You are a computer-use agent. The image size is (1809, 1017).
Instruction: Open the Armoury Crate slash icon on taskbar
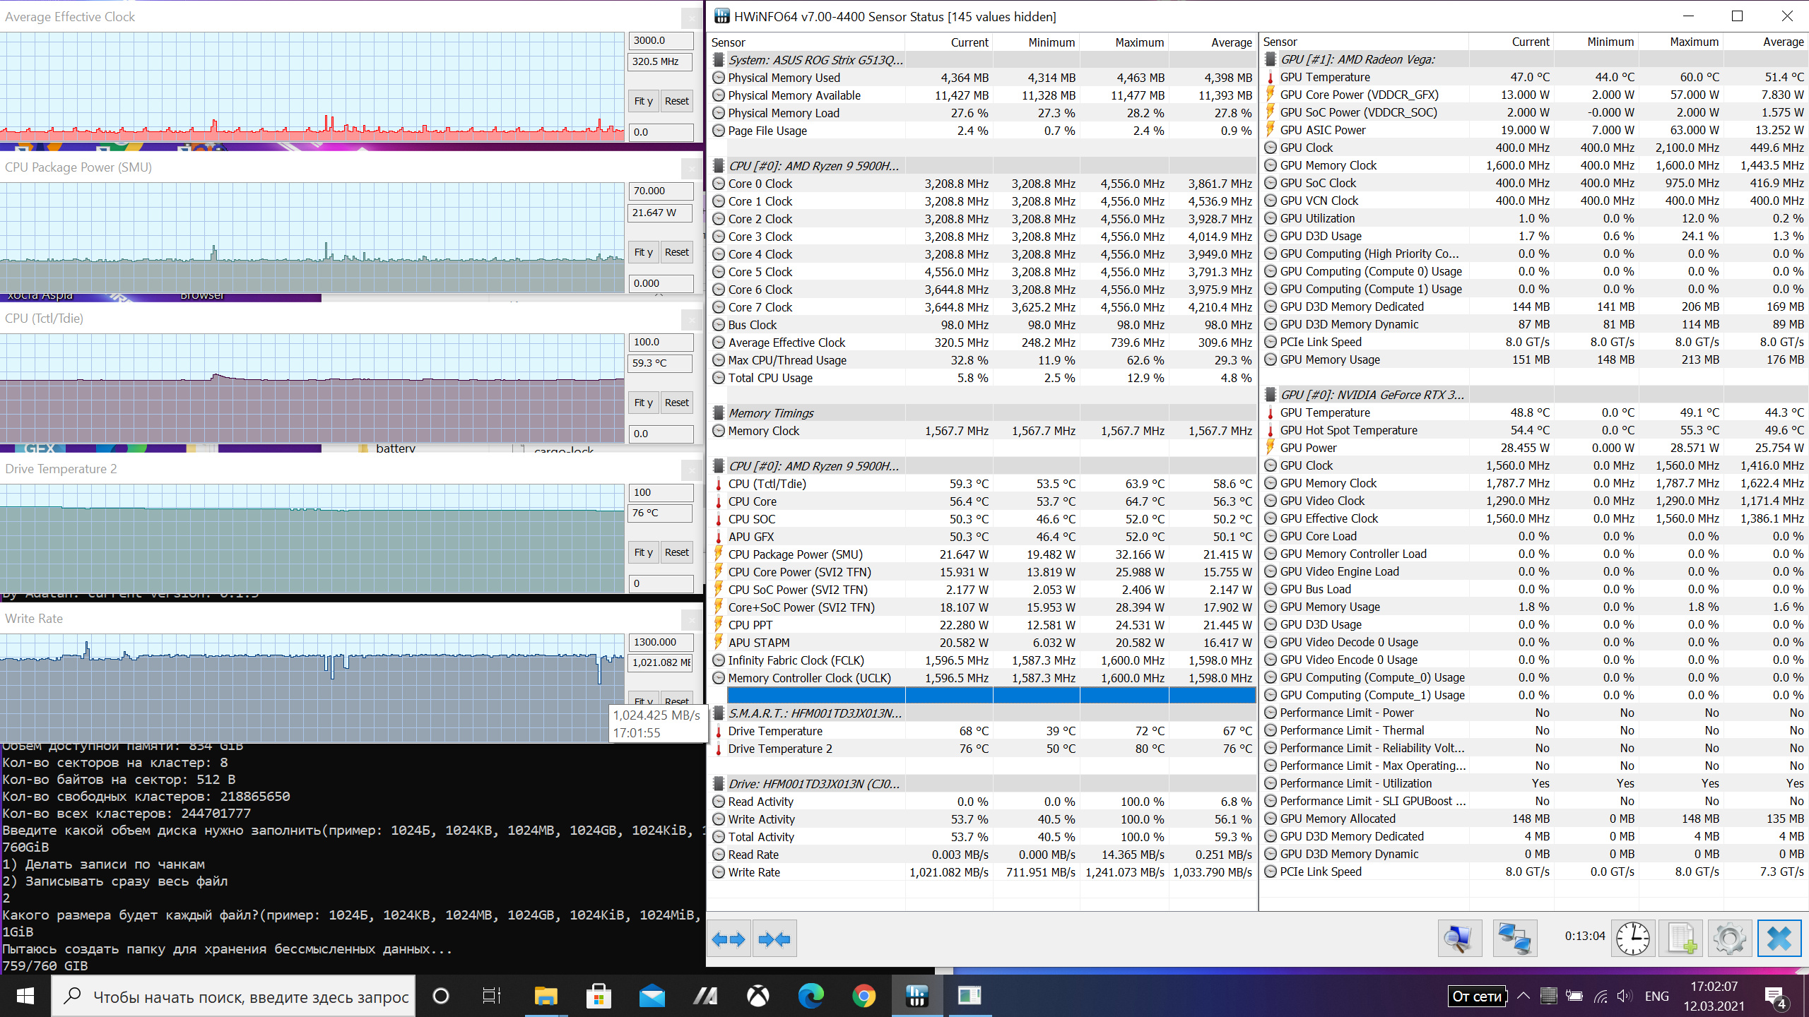(705, 997)
